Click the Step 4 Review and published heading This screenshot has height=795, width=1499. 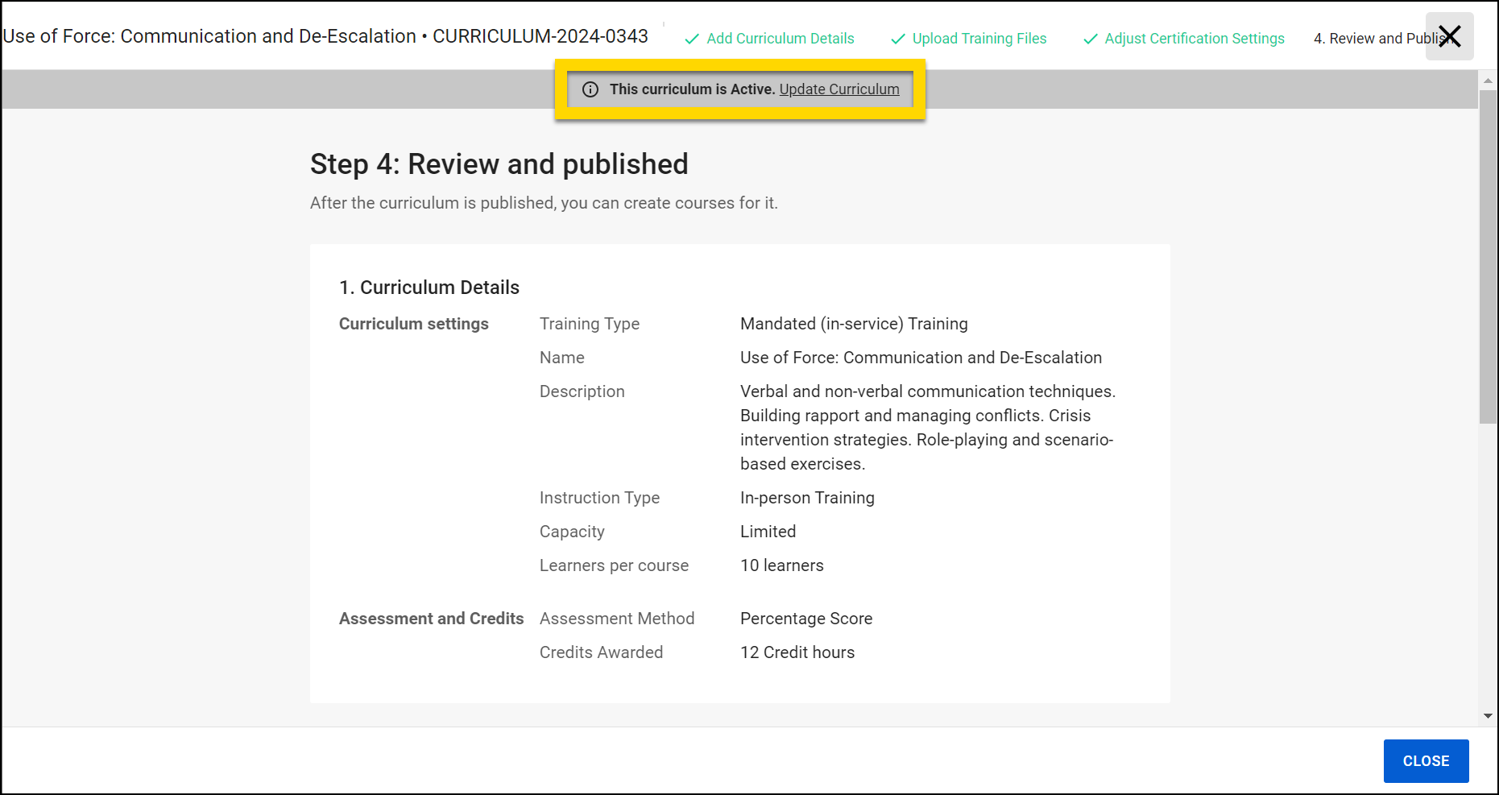coord(499,164)
